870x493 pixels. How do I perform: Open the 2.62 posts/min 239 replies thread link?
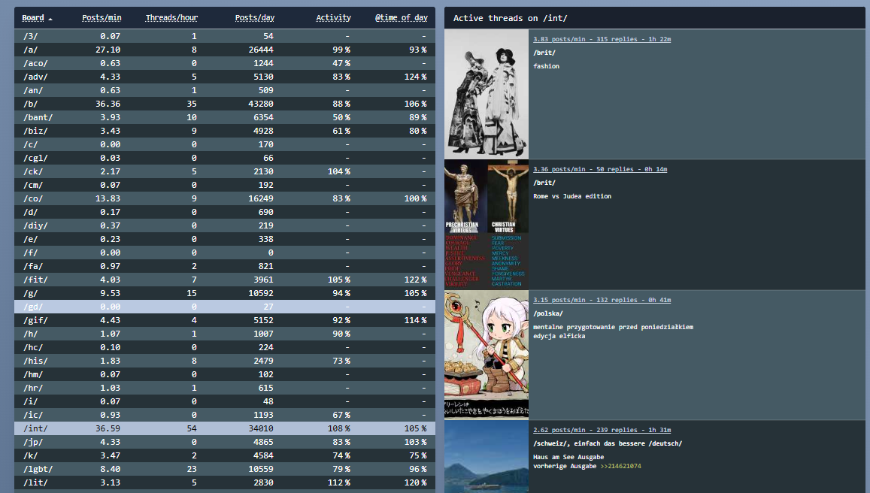coord(602,430)
